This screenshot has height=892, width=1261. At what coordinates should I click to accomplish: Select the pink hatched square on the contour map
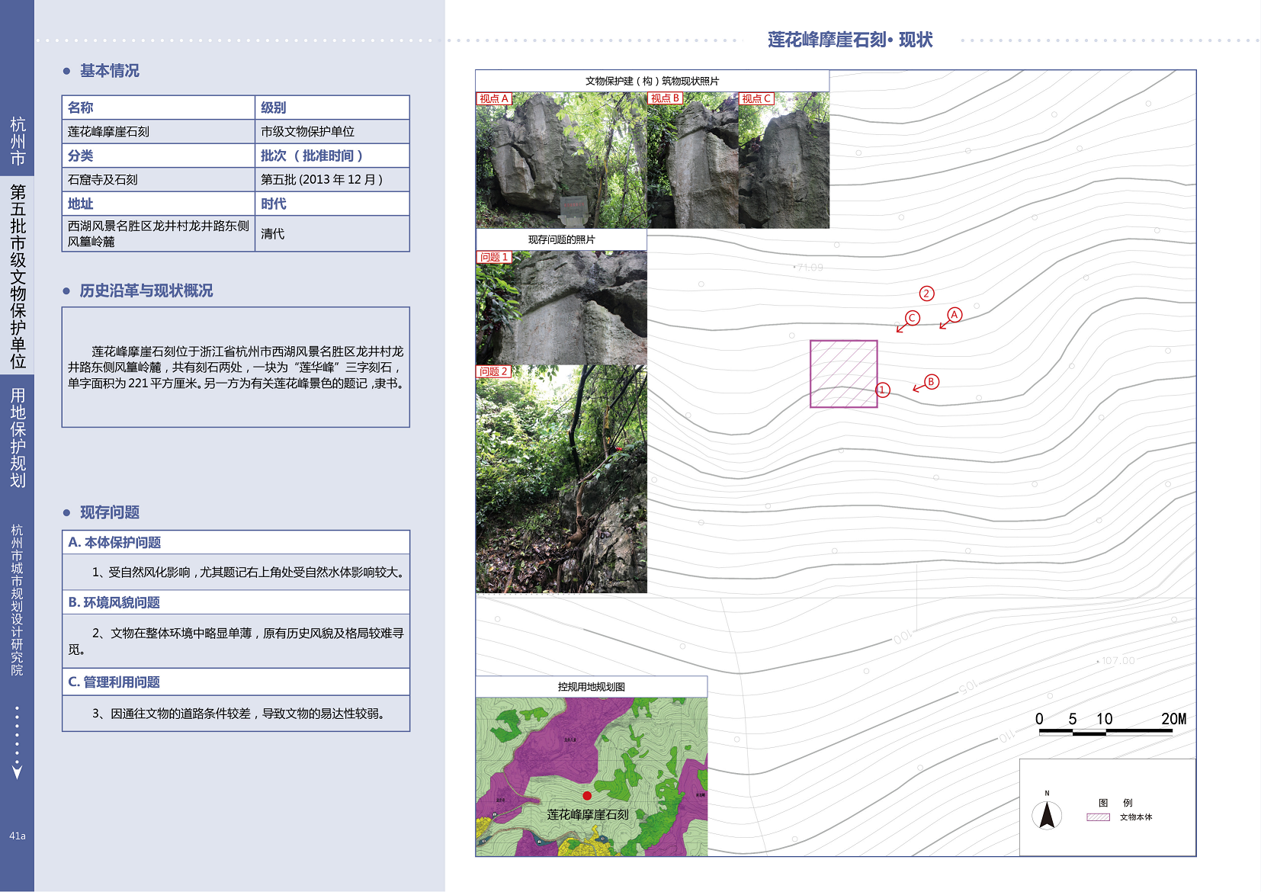(843, 374)
